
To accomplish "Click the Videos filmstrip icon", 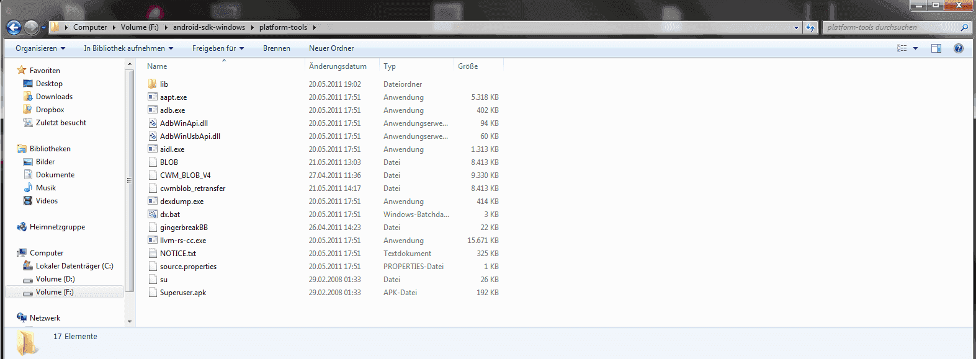I will pyautogui.click(x=28, y=200).
